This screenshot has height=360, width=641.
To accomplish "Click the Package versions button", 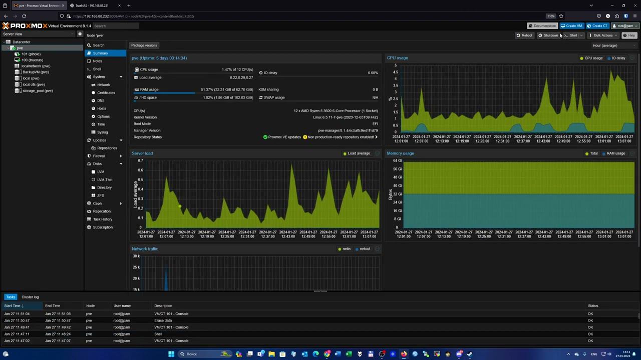I will point(144,45).
